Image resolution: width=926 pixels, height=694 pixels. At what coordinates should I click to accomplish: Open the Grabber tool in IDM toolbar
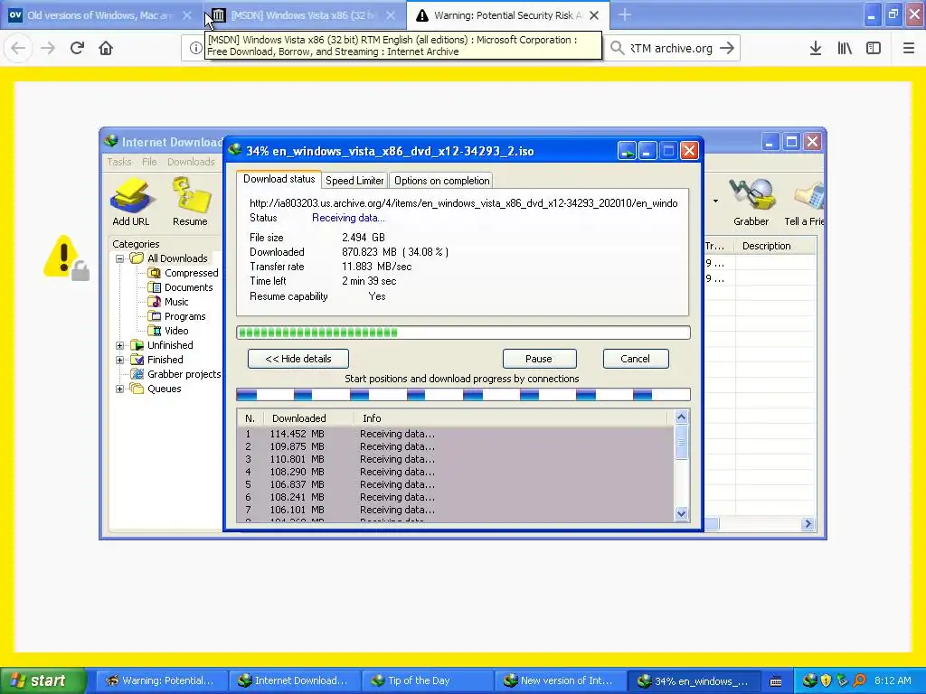point(751,202)
